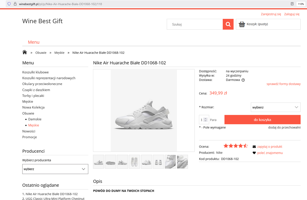Viewport: 307px width, 200px height.
Task: Open Promocje category
Action: click(30, 137)
